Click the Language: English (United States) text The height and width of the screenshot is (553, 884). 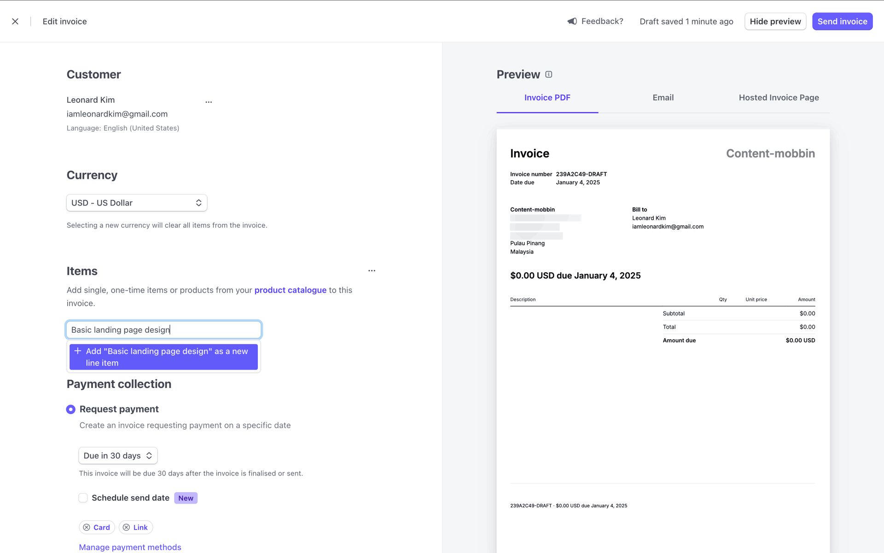pos(123,128)
